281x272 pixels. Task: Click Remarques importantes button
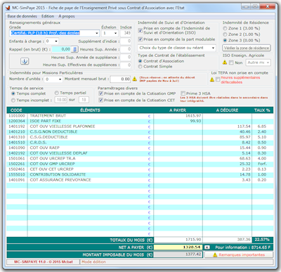click(239, 255)
